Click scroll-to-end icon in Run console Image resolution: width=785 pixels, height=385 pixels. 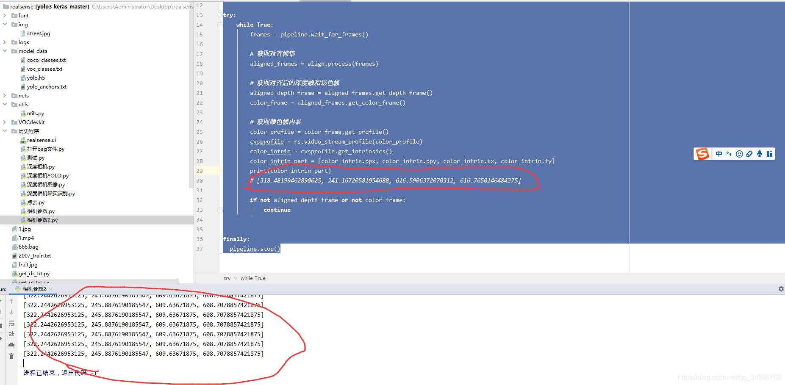coord(11,334)
